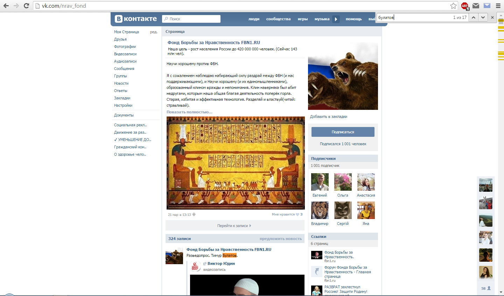Open the Chrome menu button
504x296 pixels.
click(498, 6)
